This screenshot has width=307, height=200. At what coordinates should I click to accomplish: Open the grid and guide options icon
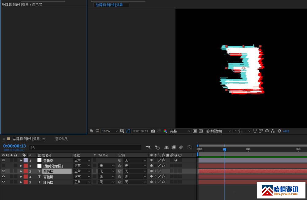(122, 131)
